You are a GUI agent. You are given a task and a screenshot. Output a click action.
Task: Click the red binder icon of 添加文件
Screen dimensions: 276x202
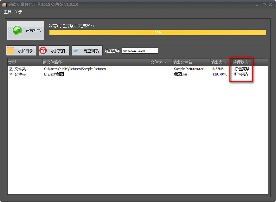[x=43, y=50]
